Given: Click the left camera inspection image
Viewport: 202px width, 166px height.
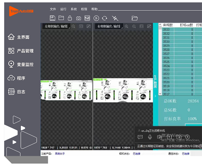Looking at the screenshot, I should tap(66, 90).
